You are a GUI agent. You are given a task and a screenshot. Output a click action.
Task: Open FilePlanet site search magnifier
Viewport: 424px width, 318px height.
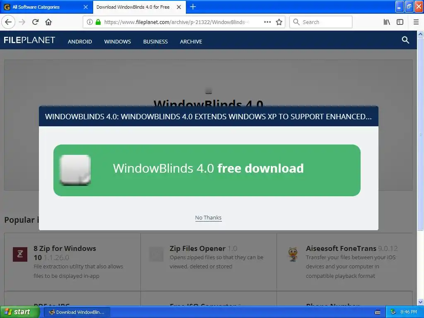tap(405, 40)
